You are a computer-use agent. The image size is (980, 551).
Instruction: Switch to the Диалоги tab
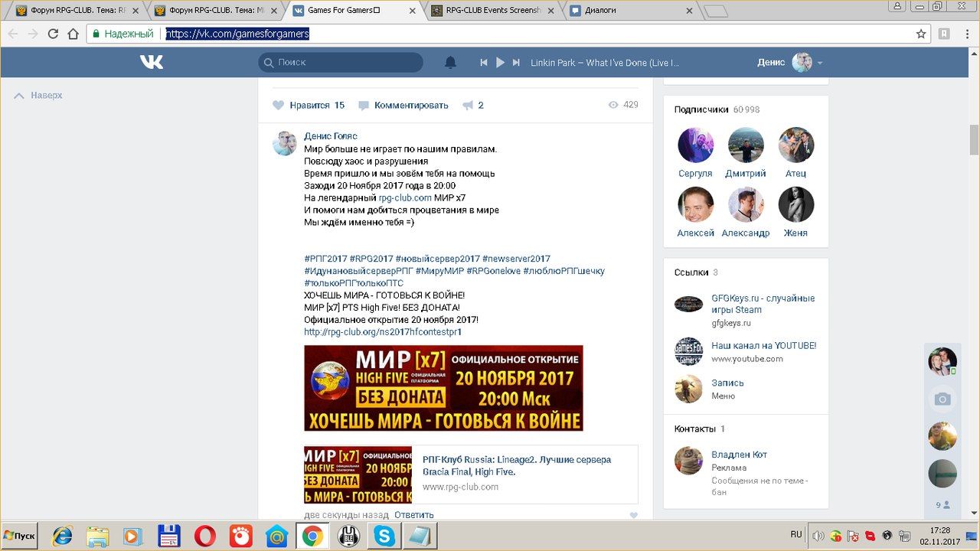626,11
